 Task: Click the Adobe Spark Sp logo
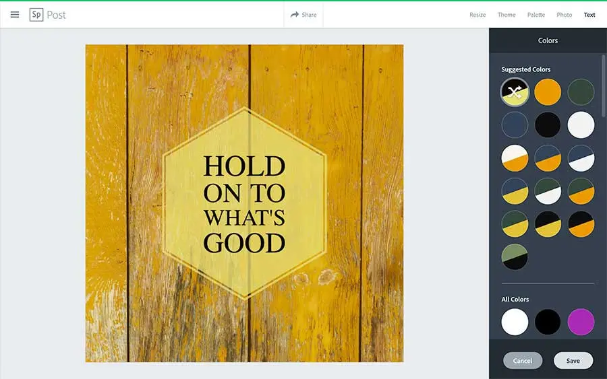click(36, 15)
